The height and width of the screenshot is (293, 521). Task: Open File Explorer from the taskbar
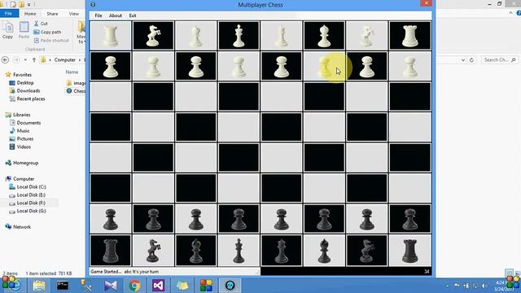coord(39,286)
